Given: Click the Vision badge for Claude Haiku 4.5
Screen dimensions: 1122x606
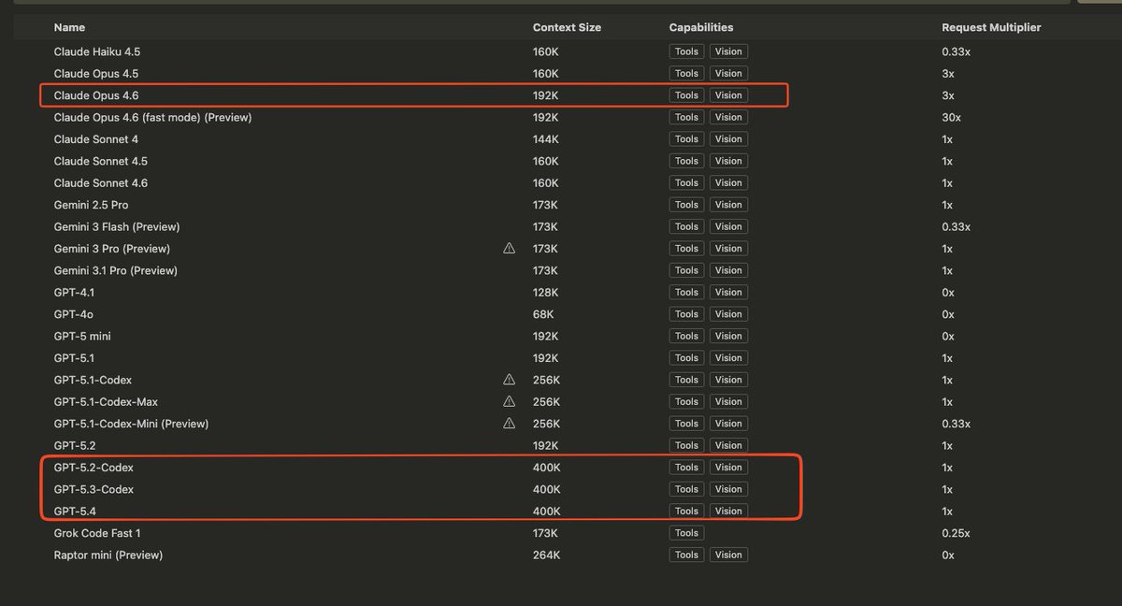Looking at the screenshot, I should tap(728, 51).
